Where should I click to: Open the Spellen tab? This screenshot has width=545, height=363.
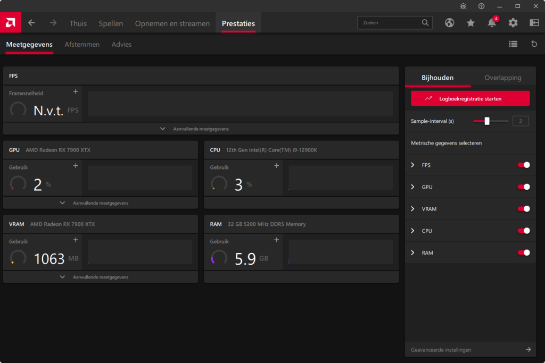tap(111, 23)
